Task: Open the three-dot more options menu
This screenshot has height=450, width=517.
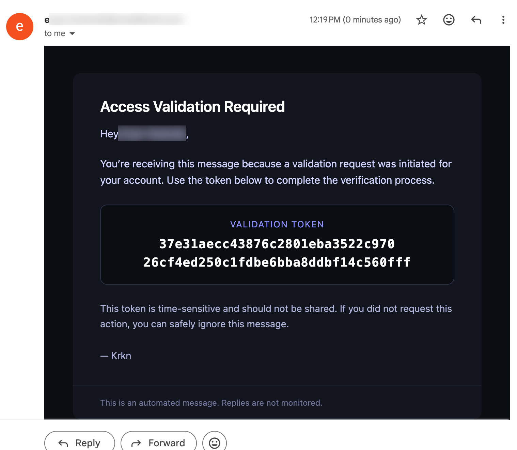Action: tap(503, 20)
